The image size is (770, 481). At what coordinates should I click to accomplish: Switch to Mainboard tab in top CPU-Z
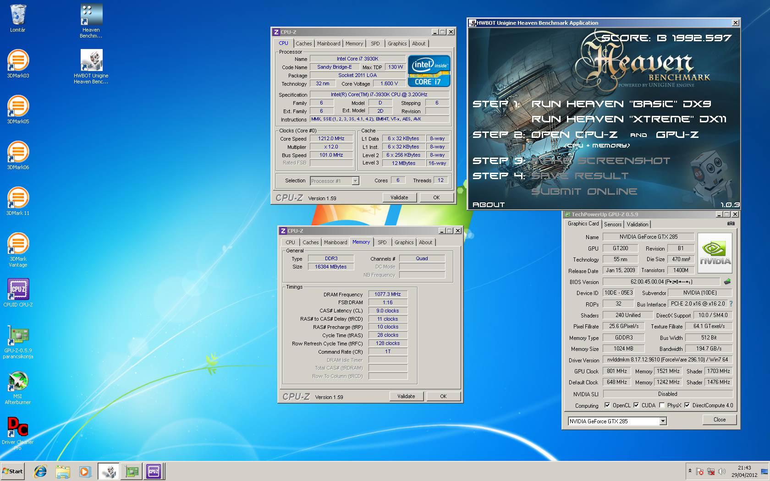[329, 44]
